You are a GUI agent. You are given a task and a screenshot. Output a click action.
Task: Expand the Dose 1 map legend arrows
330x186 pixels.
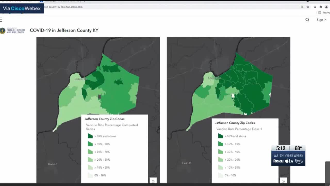283,181
